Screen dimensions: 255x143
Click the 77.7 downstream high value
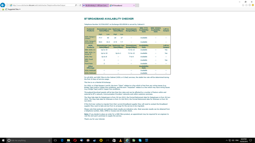[100, 38]
